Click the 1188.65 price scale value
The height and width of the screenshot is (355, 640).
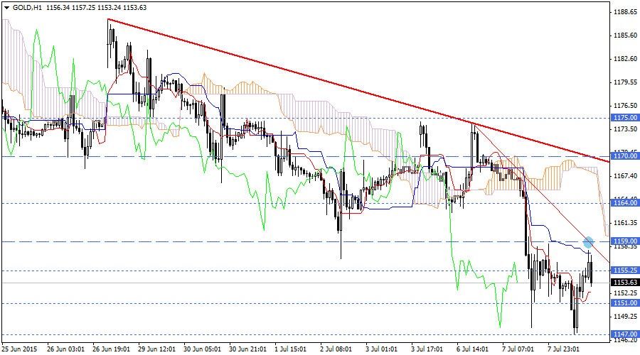coord(625,12)
